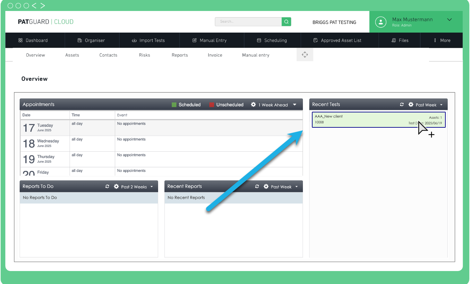This screenshot has height=284, width=470.
Task: Select the Manual entry sub-tab
Action: click(256, 55)
